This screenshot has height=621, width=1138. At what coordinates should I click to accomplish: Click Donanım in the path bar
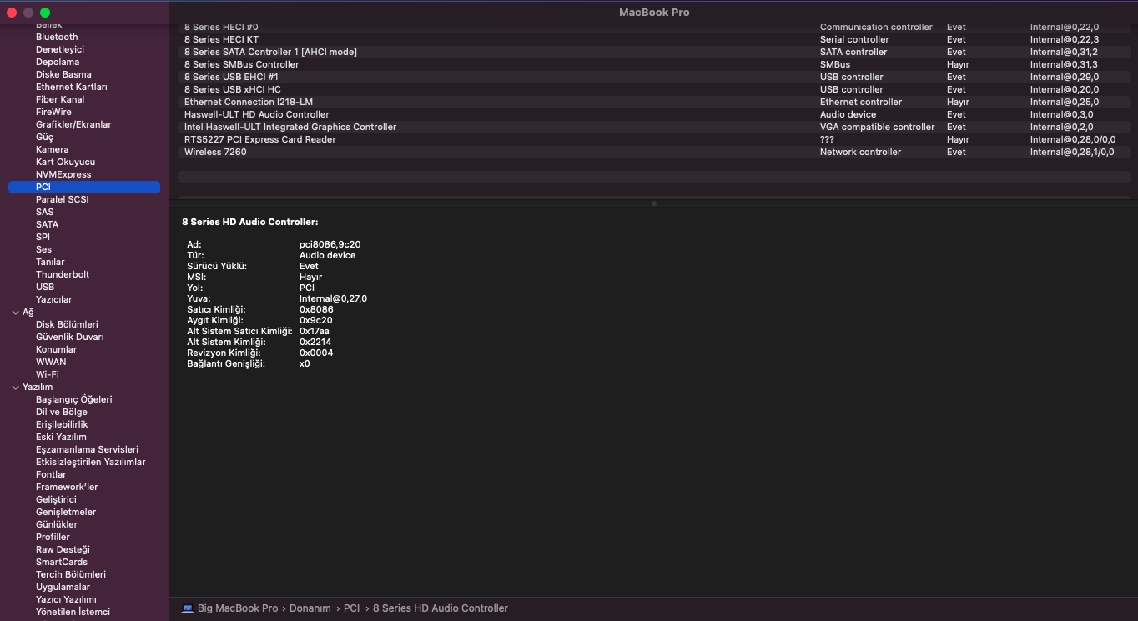[x=310, y=608]
